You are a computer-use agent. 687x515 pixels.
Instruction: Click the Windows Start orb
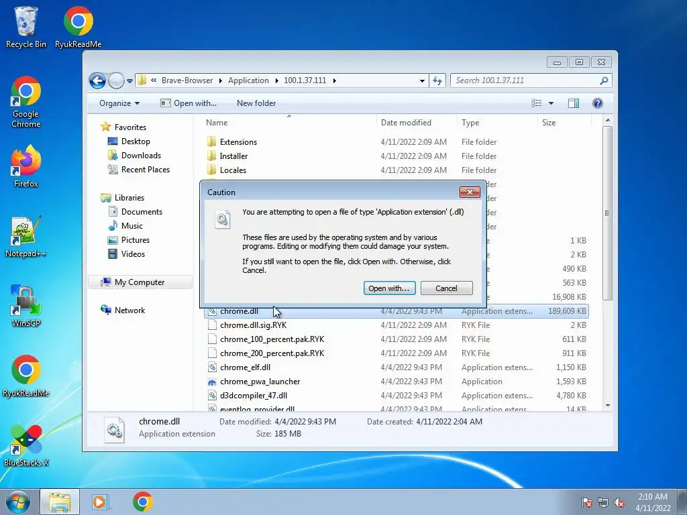coord(18,502)
